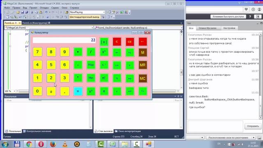
Task: Click the tg tangent key
Action: (117, 78)
